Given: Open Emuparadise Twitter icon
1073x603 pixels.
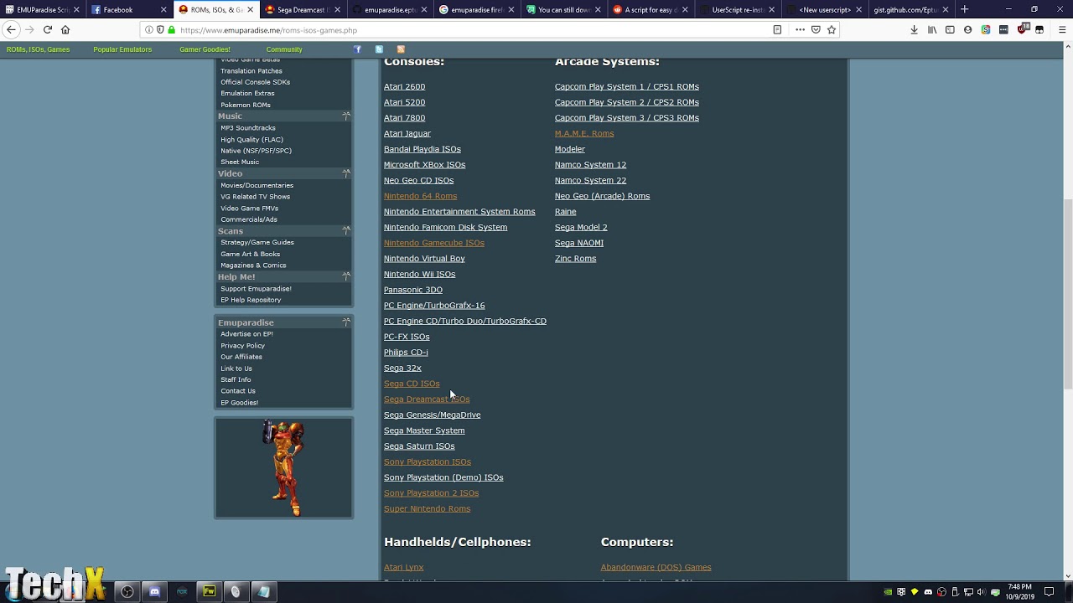Looking at the screenshot, I should (x=379, y=49).
